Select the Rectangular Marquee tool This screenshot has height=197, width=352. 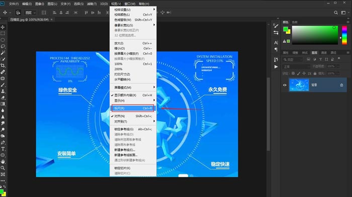pos(3,34)
